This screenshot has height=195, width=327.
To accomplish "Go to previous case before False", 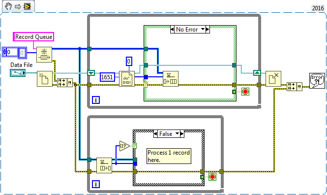I will pyautogui.click(x=155, y=133).
